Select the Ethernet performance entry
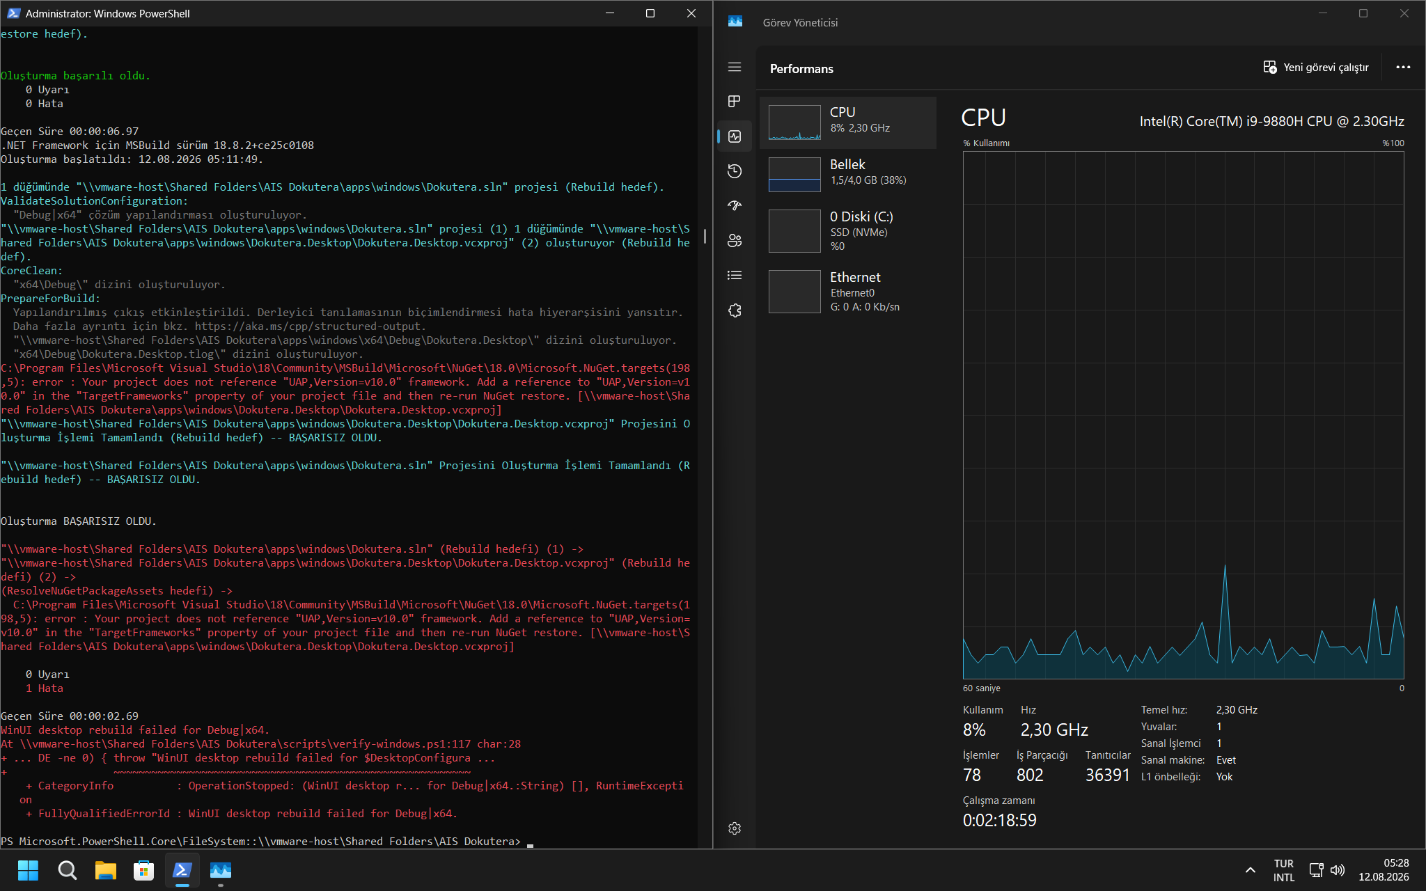The image size is (1426, 891). (x=848, y=291)
